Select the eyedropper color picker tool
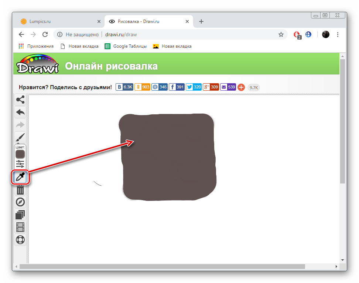Screen dimensions: 359x283 point(20,178)
